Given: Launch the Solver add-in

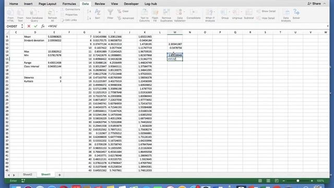Looking at the screenshot, I should point(296,14).
